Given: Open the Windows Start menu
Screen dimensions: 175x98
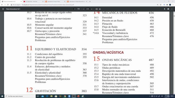Looking at the screenshot, I should (2, 96).
